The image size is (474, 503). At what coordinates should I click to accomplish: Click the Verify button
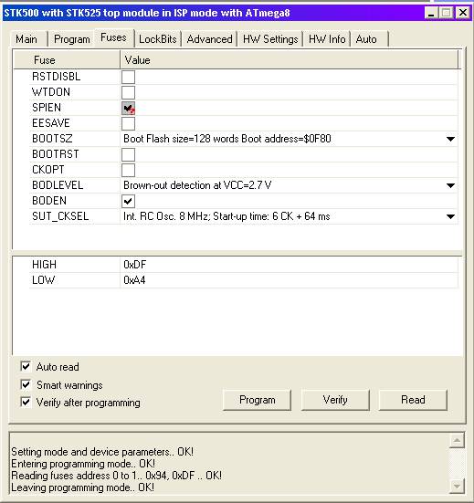tap(335, 400)
